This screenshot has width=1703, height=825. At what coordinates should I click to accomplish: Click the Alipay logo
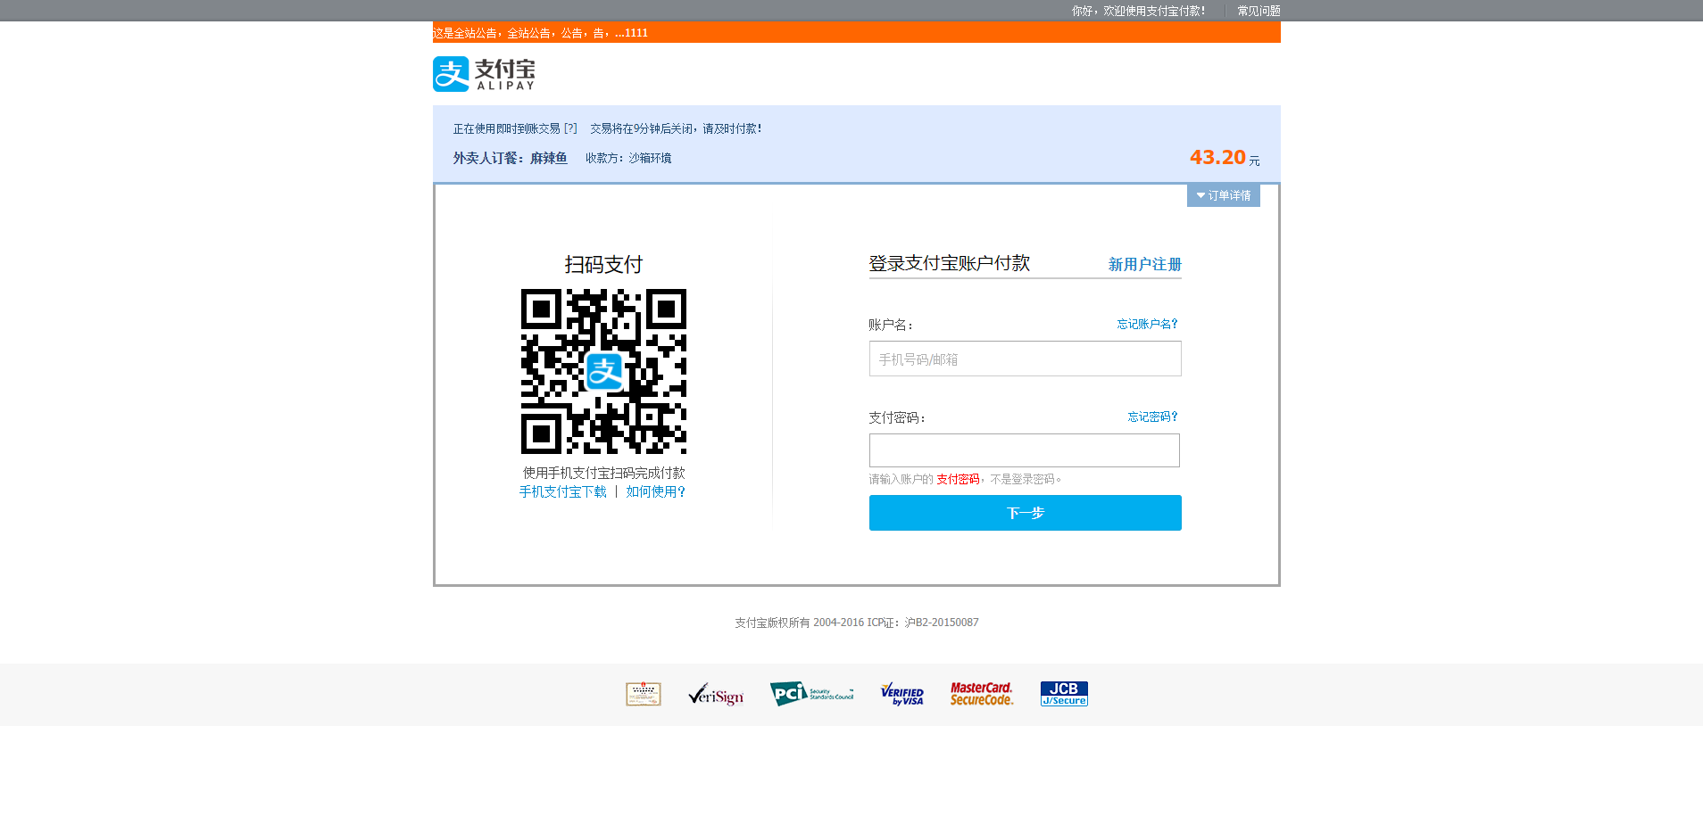[x=484, y=74]
